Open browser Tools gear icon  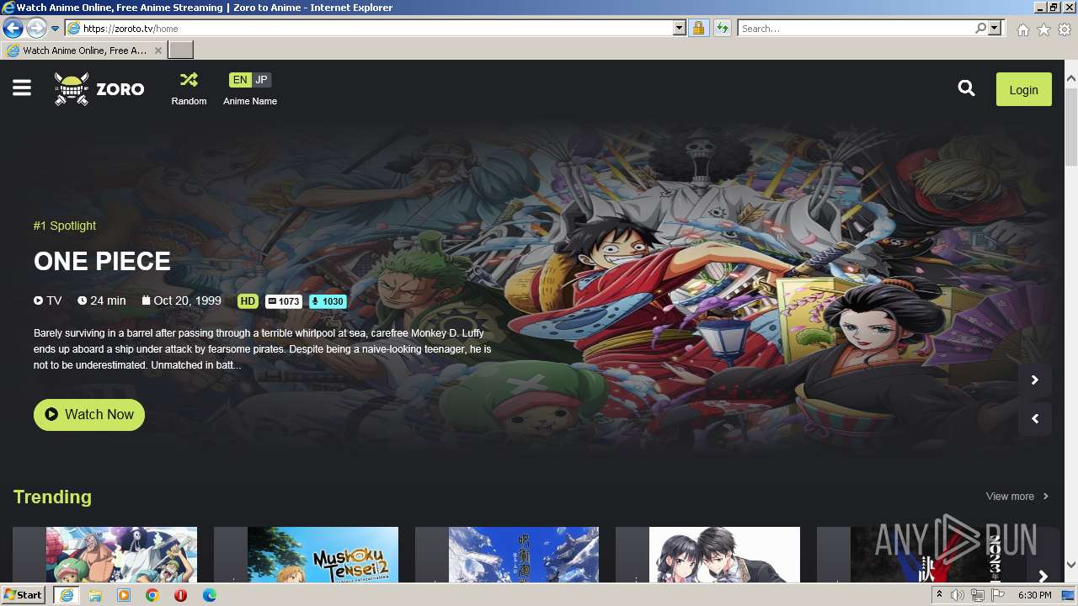pyautogui.click(x=1065, y=29)
